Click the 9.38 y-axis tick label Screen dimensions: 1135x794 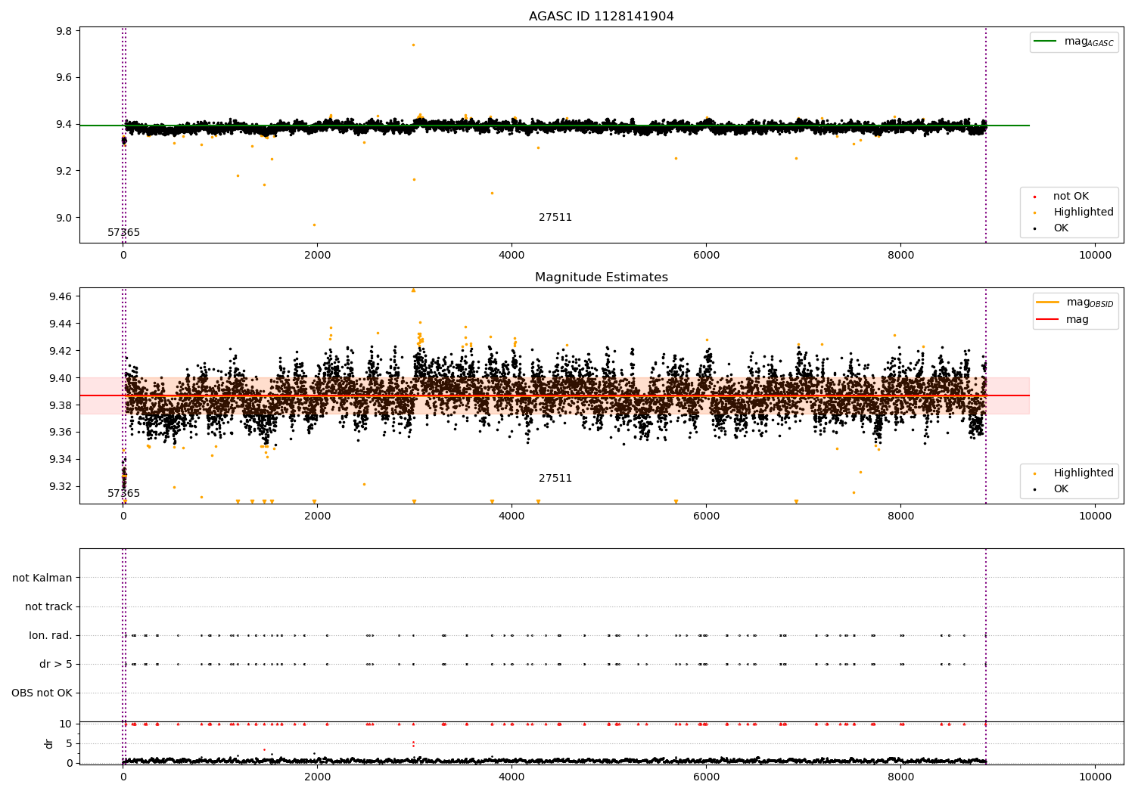pos(61,405)
